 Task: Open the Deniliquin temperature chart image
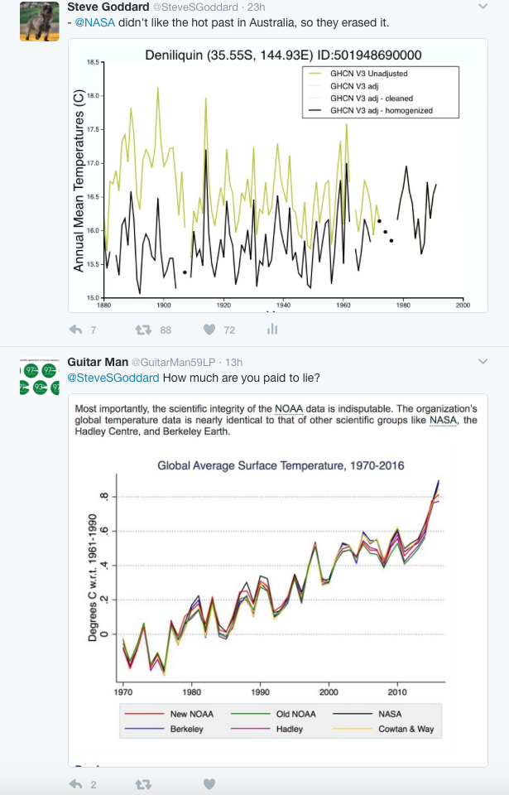(278, 176)
